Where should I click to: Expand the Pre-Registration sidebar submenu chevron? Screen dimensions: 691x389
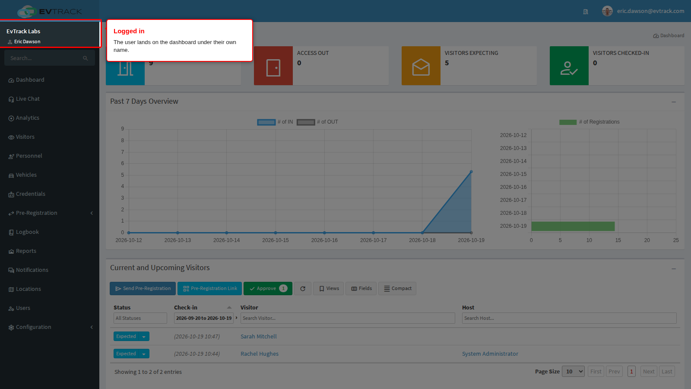tap(92, 213)
